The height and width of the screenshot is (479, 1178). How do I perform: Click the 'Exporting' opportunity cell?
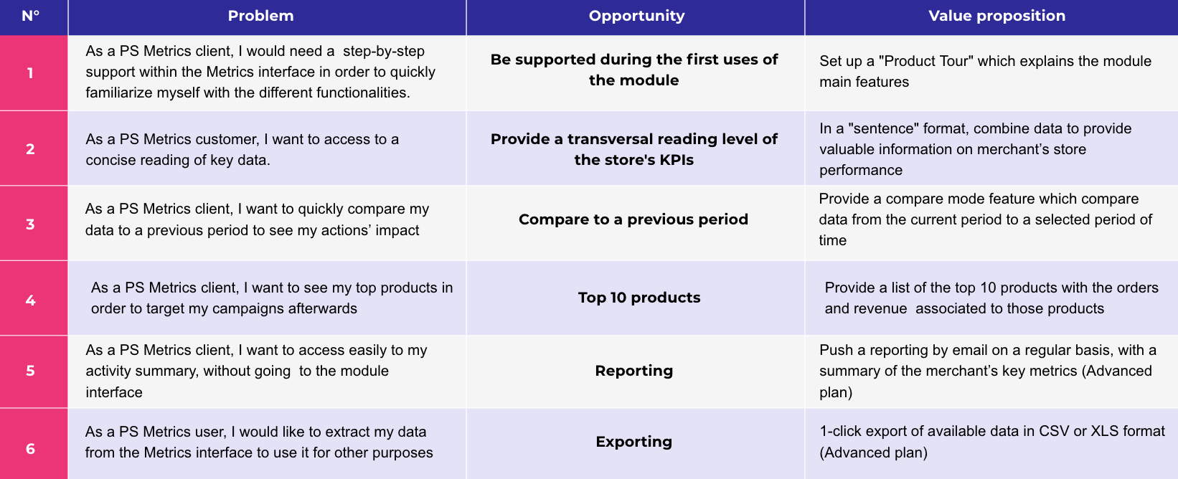point(634,442)
